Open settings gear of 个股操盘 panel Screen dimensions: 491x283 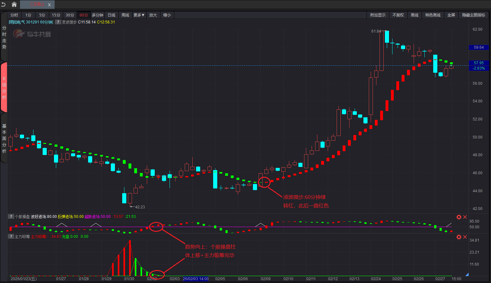tap(459, 217)
